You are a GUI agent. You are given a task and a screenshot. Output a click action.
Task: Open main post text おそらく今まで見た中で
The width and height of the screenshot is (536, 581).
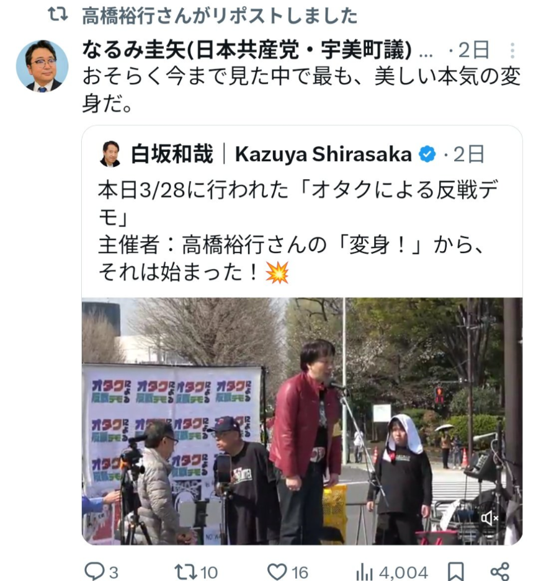coord(301,90)
